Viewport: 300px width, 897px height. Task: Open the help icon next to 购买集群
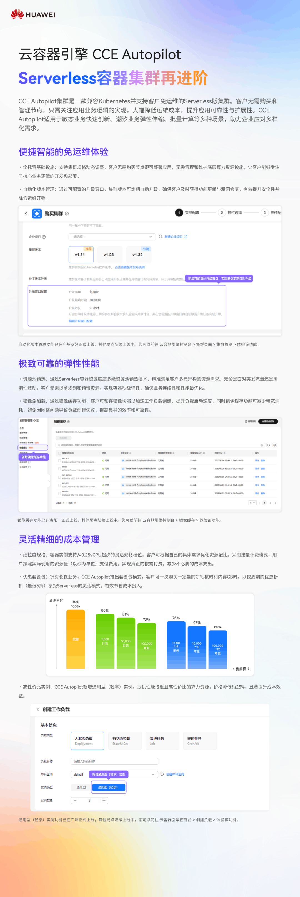click(67, 213)
